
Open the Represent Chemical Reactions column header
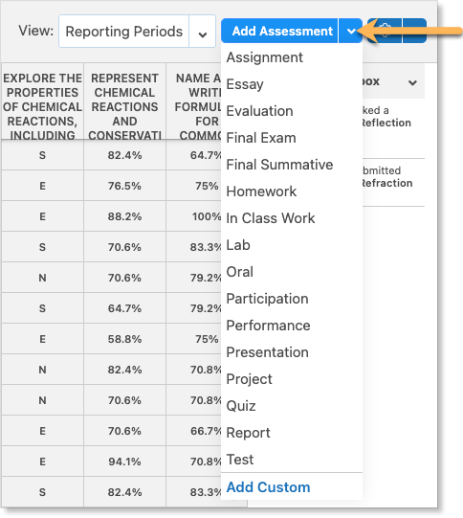124,101
